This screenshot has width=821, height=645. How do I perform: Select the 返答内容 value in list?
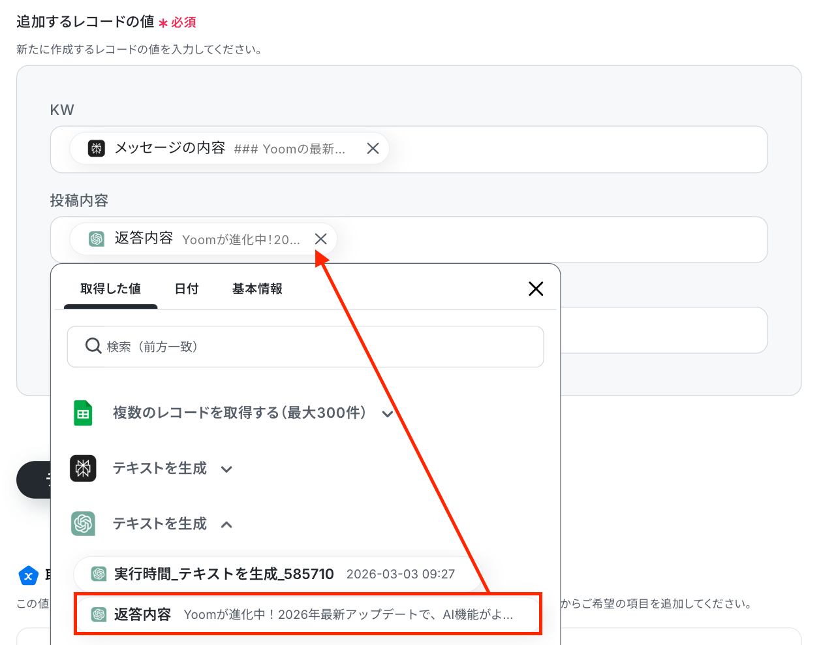click(307, 614)
